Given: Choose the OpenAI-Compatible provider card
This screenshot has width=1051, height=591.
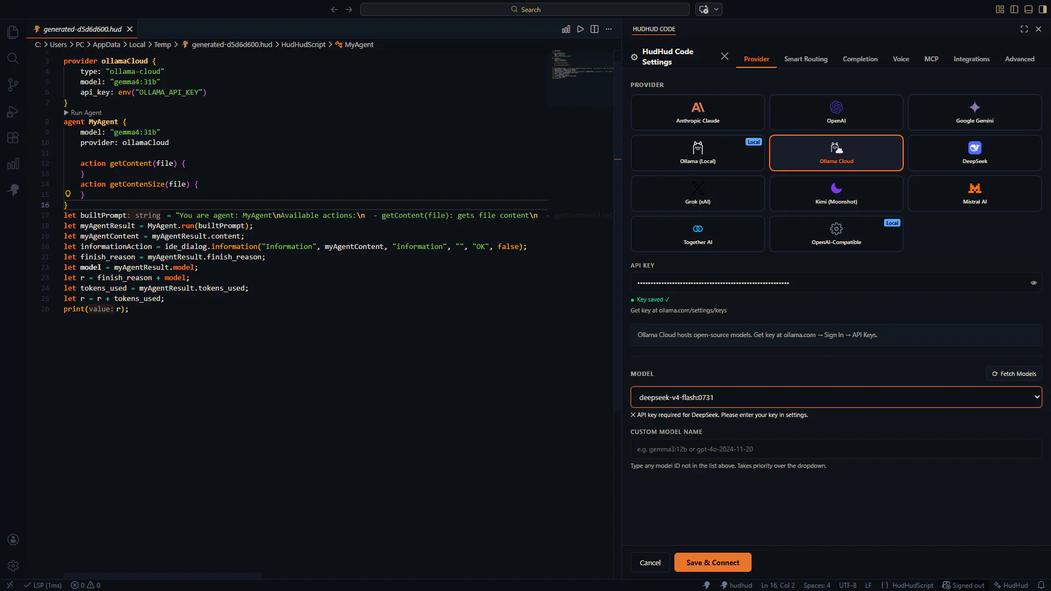Looking at the screenshot, I should 836,234.
